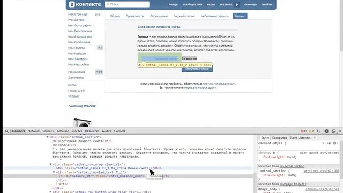Image resolution: width=343 pixels, height=193 pixels.
Task: Open the settings.css source link
Action: [321, 171]
